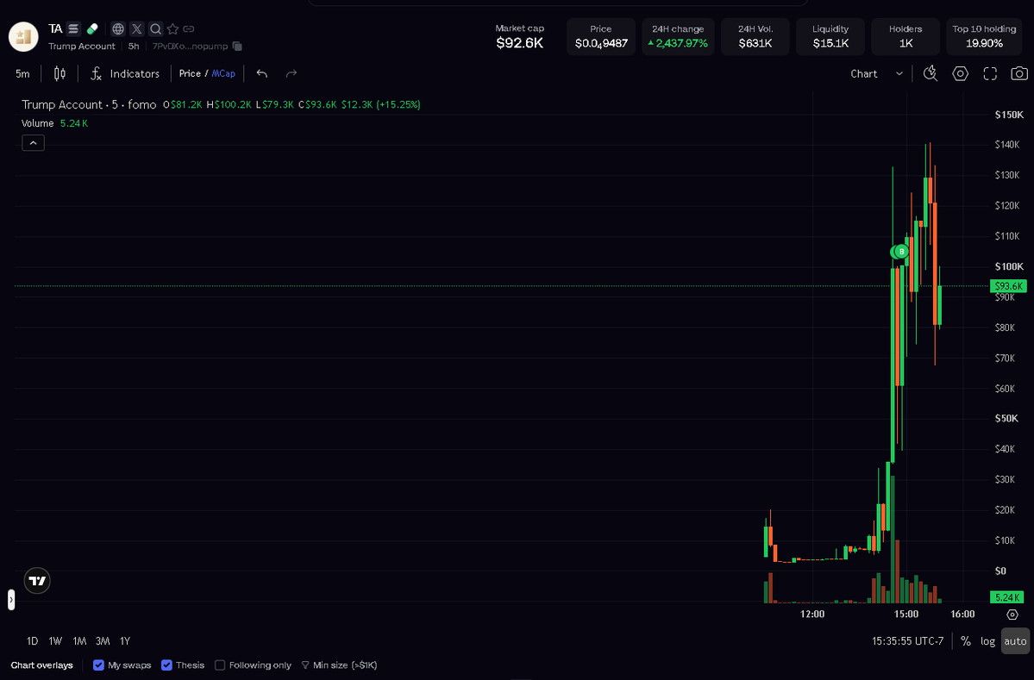This screenshot has height=680, width=1034.
Task: Uncheck the Thesis overlay checkbox
Action: coord(166,664)
